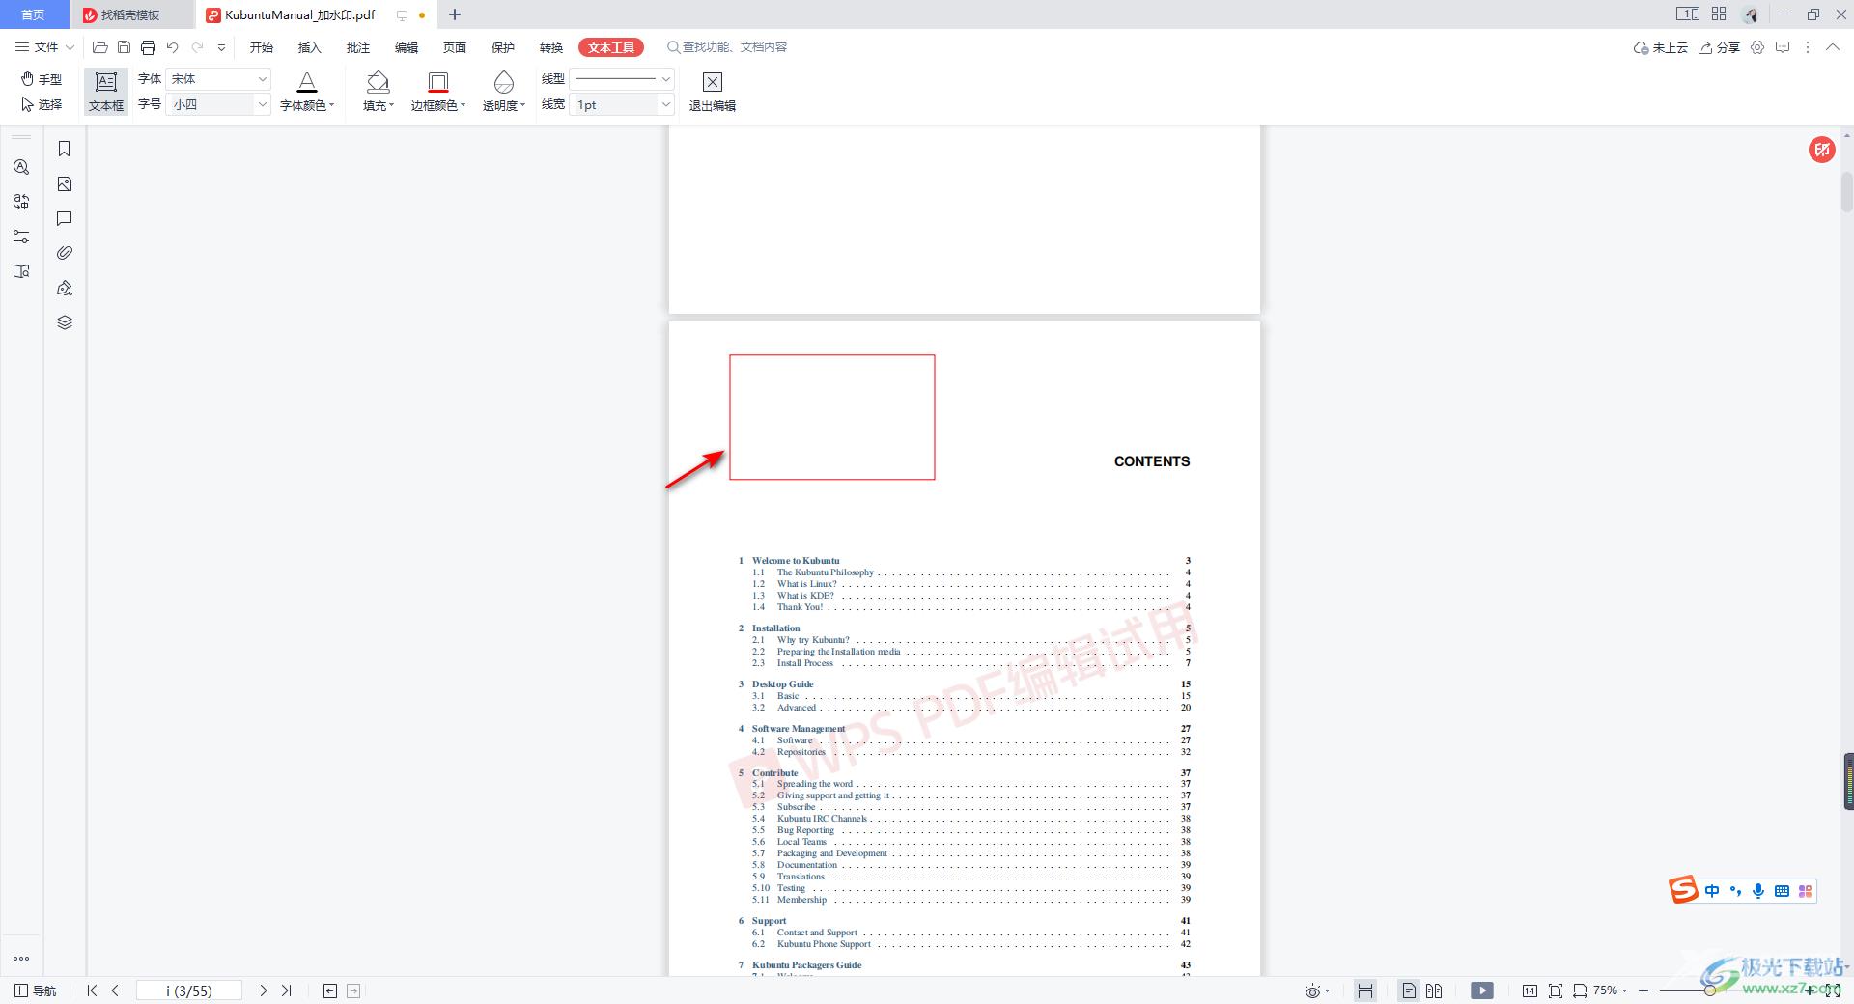Select the 选择 selection tool
Viewport: 1854px width, 1004px height.
tap(42, 104)
